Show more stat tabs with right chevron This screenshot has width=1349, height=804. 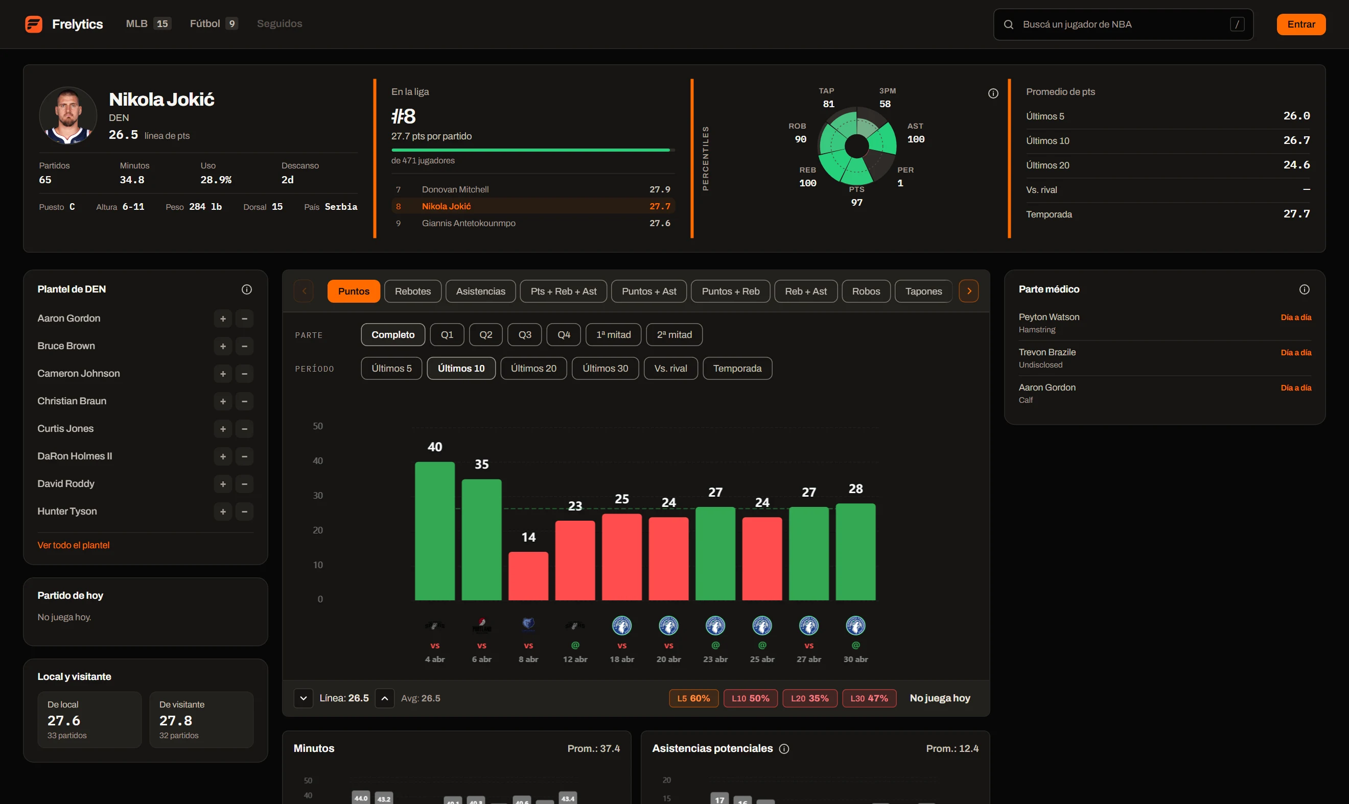[969, 291]
